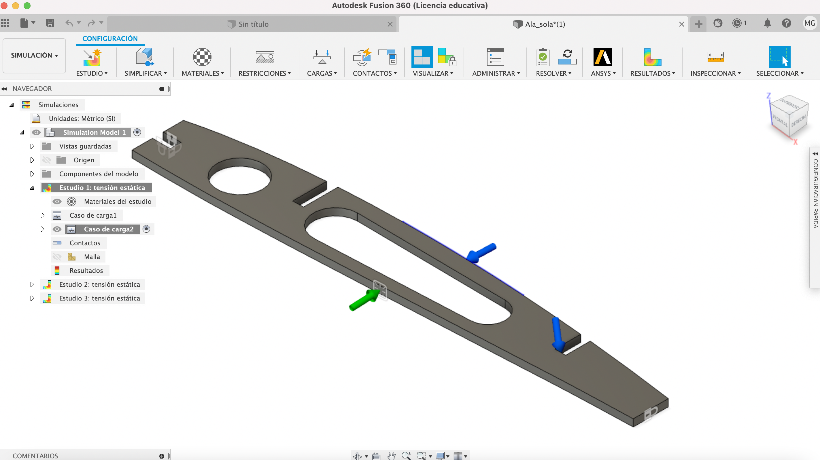The height and width of the screenshot is (460, 820).
Task: Select Resultados in the browser tree
Action: pos(86,270)
